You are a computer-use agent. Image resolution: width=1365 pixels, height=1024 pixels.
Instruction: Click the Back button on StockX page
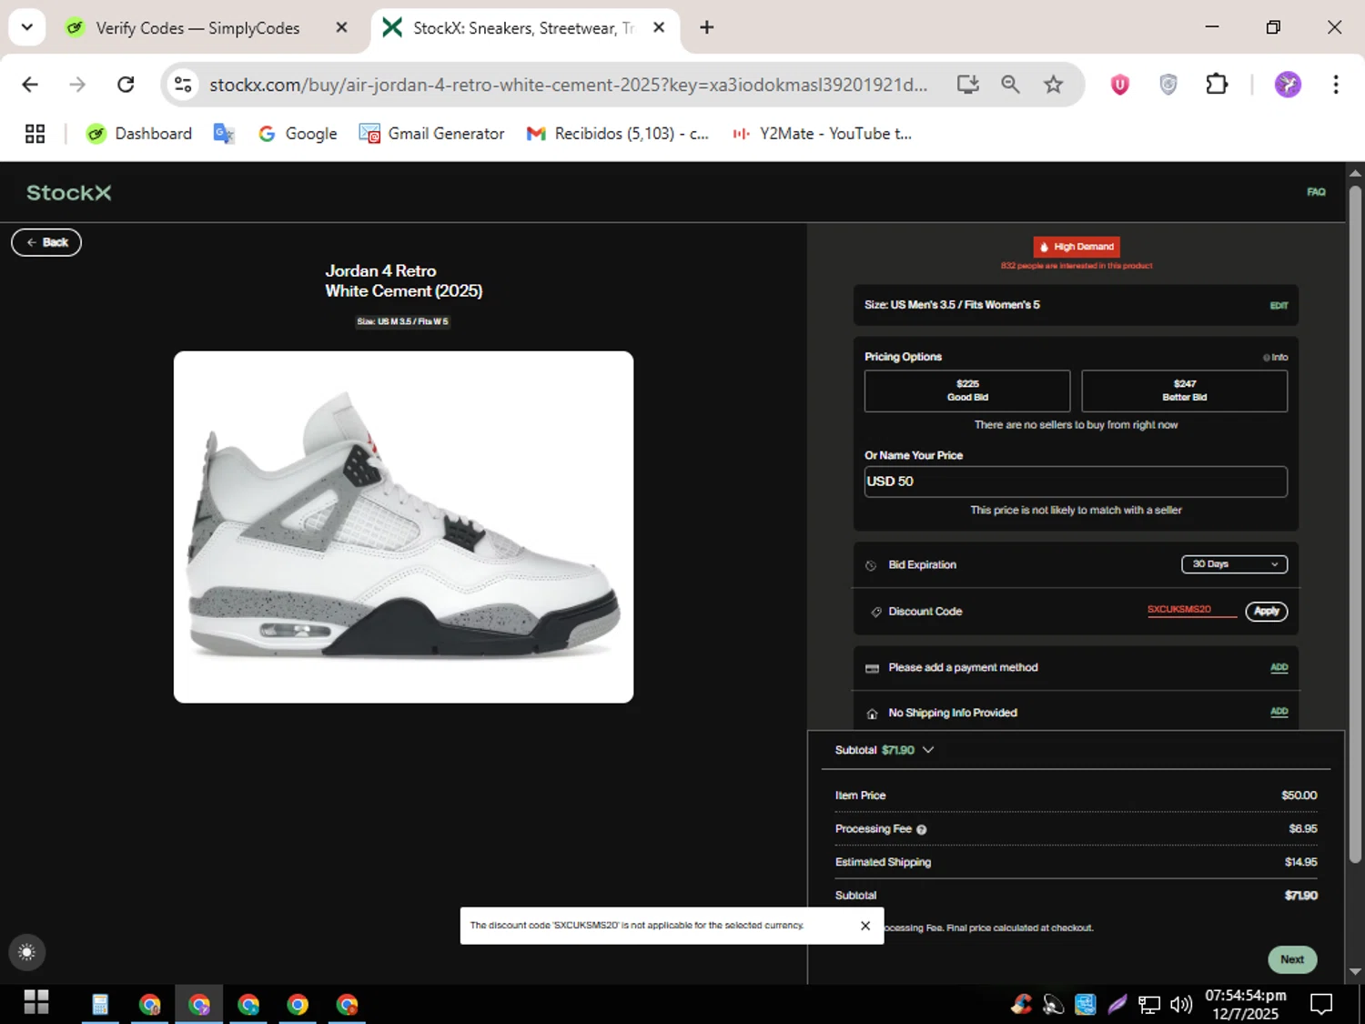[46, 242]
